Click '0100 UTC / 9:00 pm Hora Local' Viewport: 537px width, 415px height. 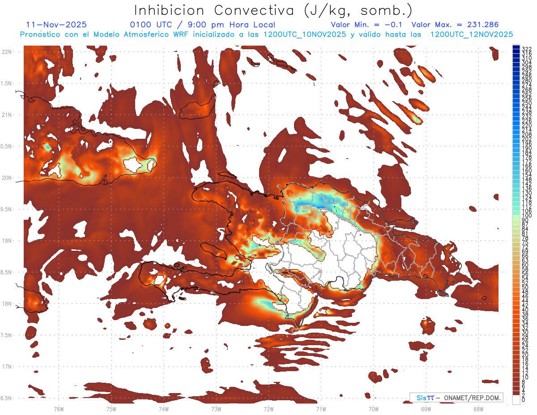[x=202, y=25]
